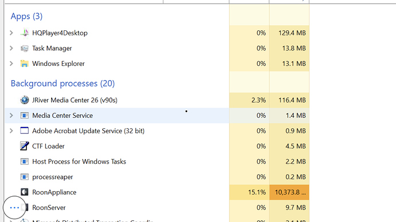Click the three-dot circle overlay button

(14, 208)
